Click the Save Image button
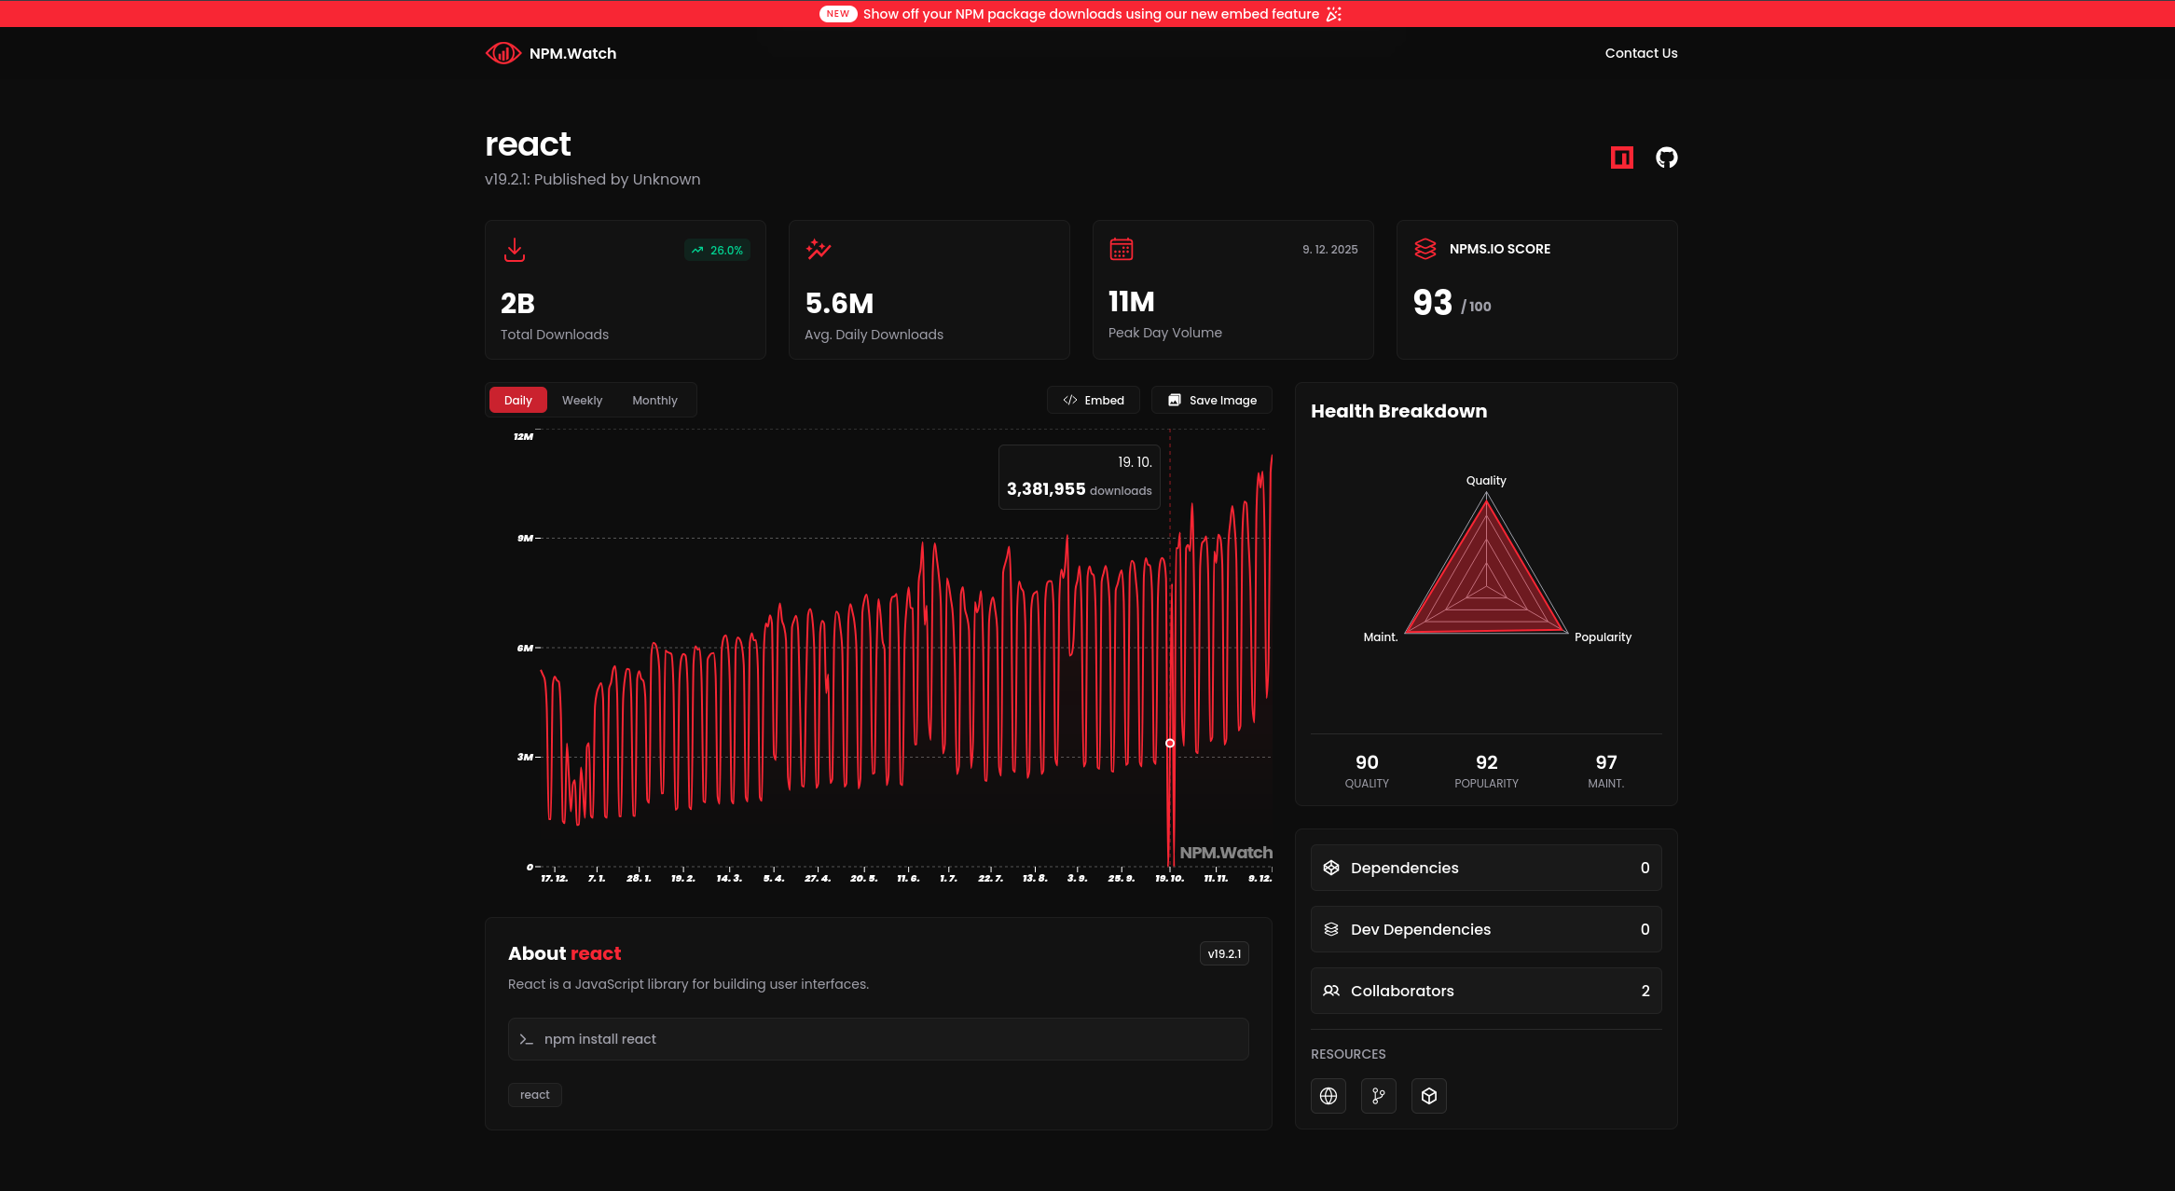2175x1191 pixels. [x=1211, y=400]
